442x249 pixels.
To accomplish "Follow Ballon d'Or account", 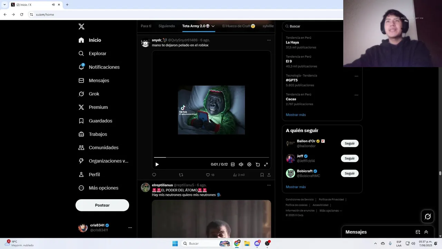I will point(349,144).
